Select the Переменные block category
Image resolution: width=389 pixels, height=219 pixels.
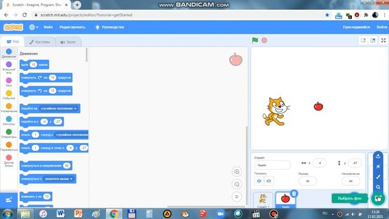(9, 147)
